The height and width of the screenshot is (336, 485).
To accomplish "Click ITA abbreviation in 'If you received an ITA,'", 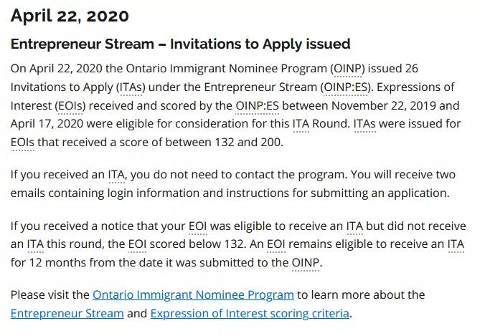I will [116, 175].
